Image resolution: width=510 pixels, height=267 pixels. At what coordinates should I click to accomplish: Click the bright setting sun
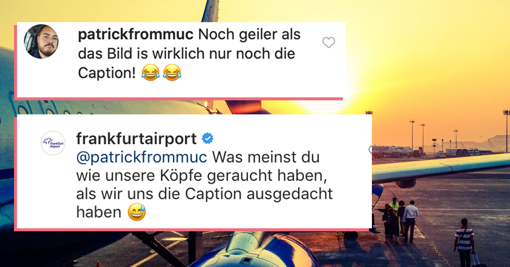[323, 106]
